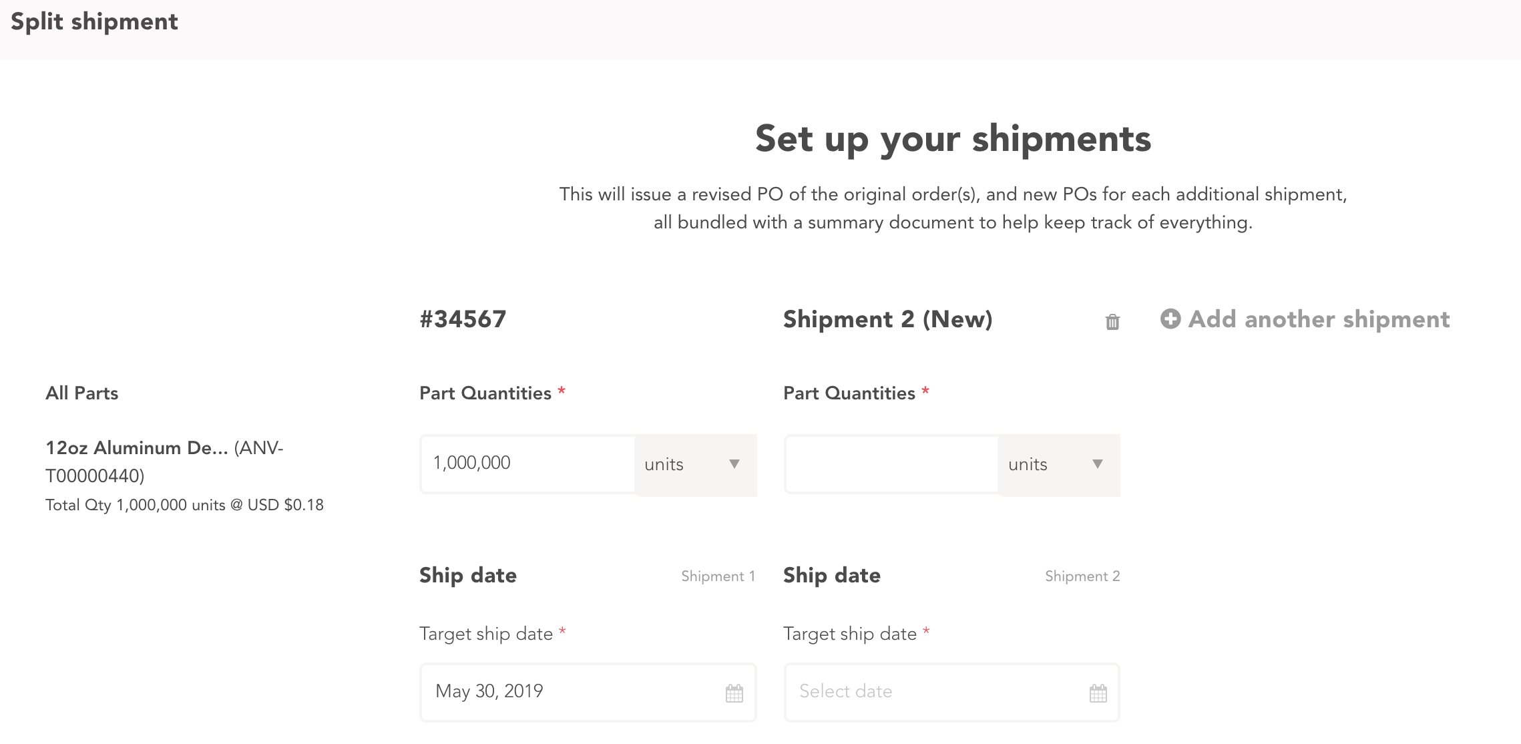Click the empty Part Quantities field for Shipment 2

coord(891,464)
